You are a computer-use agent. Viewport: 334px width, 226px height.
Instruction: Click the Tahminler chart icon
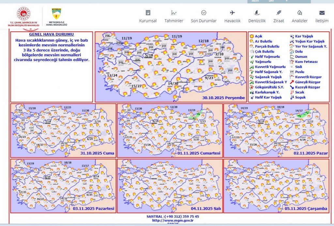click(x=174, y=13)
